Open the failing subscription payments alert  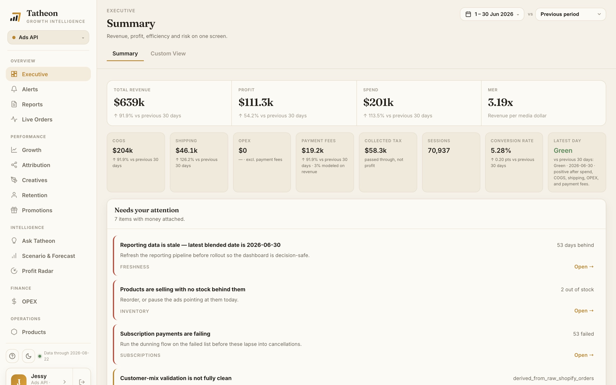tap(584, 355)
